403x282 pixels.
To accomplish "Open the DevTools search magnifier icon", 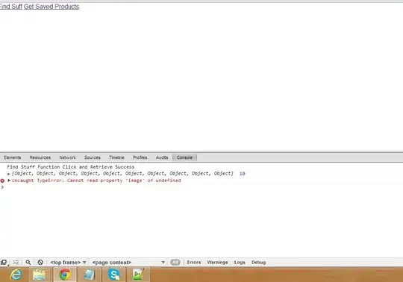I will (28, 262).
